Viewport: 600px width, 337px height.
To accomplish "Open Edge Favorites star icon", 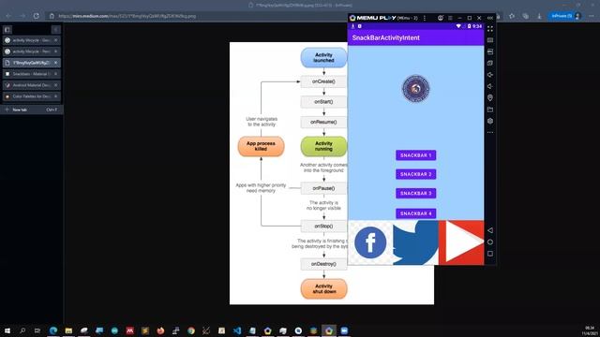I will click(512, 16).
